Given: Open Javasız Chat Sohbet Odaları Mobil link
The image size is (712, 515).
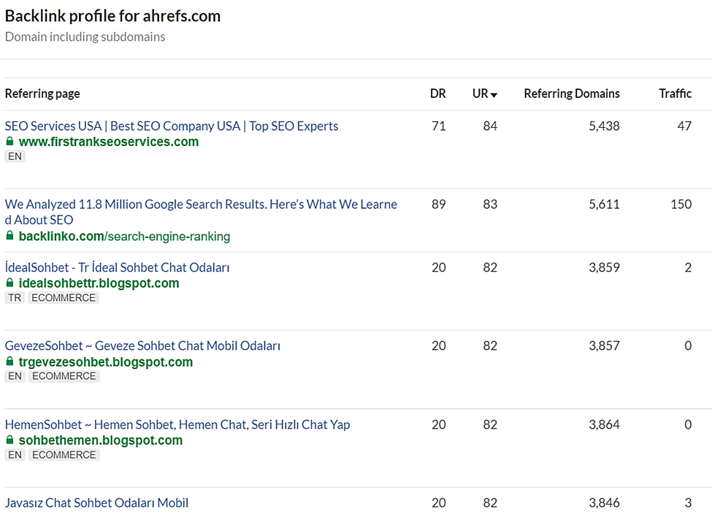Looking at the screenshot, I should pyautogui.click(x=96, y=503).
